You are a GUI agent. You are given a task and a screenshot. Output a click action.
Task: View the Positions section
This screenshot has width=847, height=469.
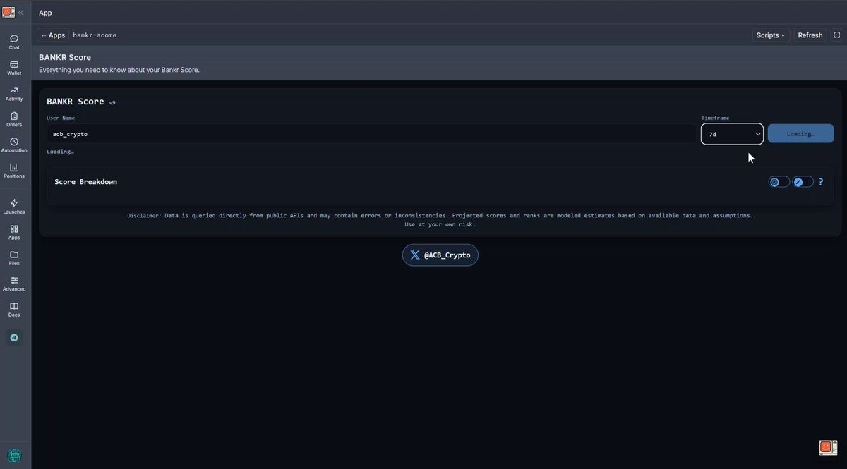pos(14,171)
